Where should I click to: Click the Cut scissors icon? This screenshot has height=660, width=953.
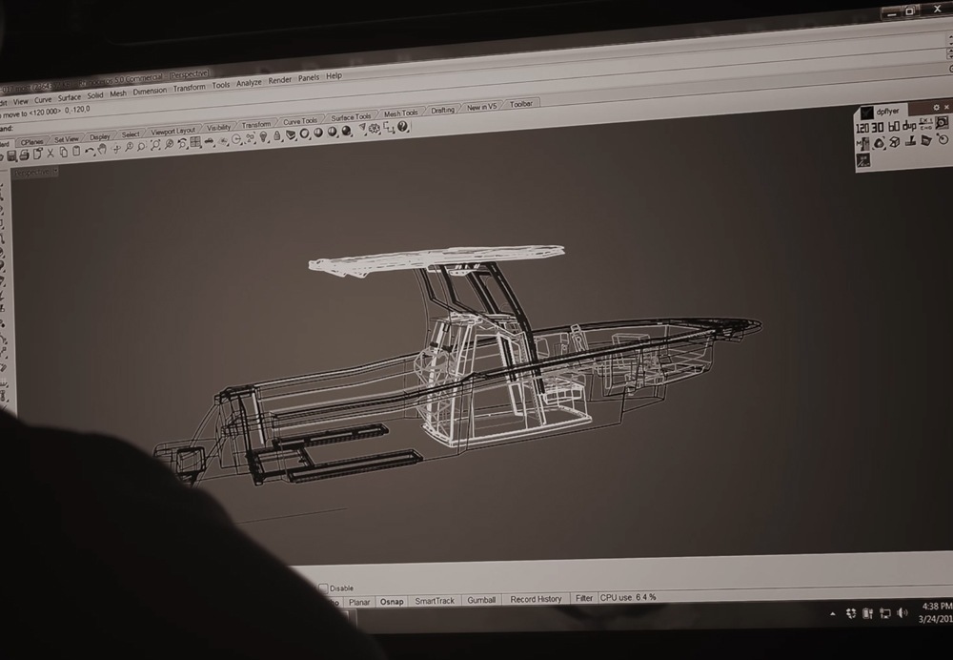coord(51,154)
